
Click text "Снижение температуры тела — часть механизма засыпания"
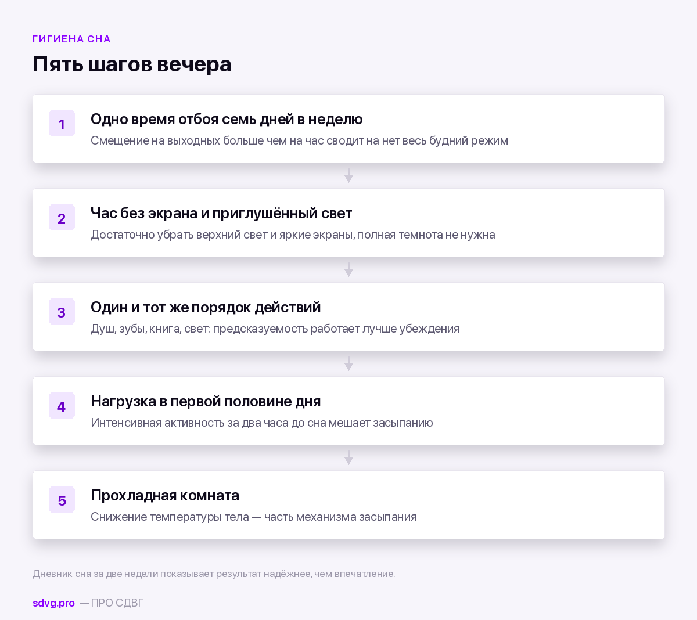tap(253, 517)
